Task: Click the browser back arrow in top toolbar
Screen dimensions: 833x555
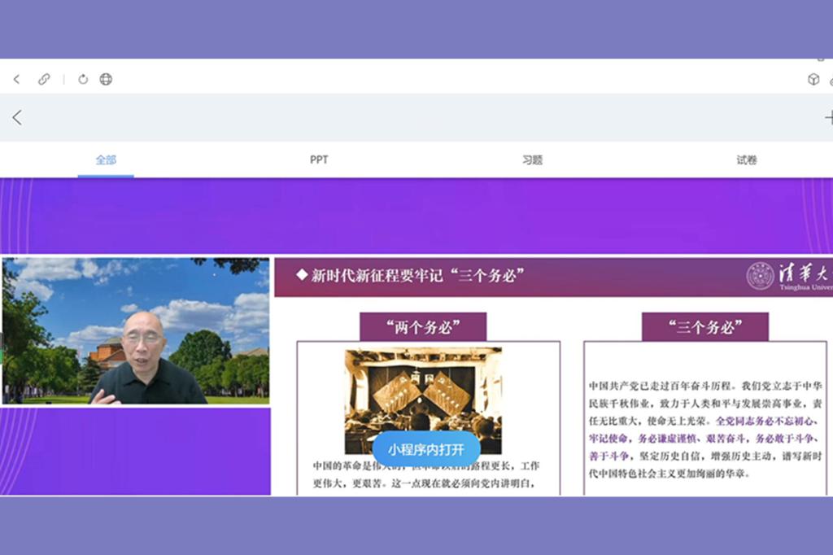Action: (x=16, y=79)
